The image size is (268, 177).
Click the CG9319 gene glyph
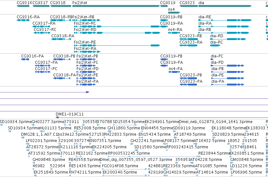click(x=164, y=6)
